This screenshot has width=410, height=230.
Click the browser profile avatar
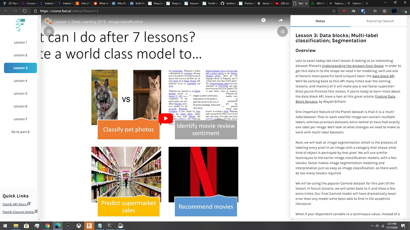tap(394, 11)
